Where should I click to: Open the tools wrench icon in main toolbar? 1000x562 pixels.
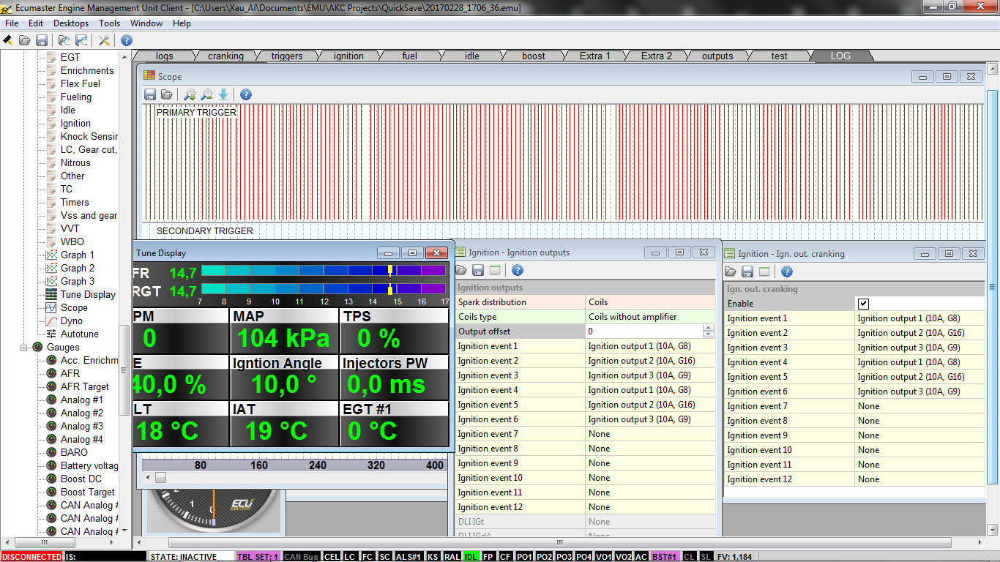[104, 40]
